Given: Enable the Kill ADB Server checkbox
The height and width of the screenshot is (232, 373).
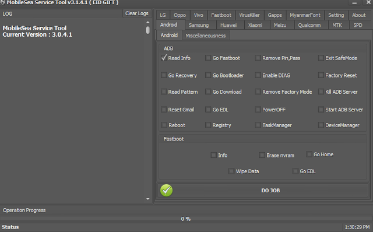Looking at the screenshot, I should click(x=321, y=92).
